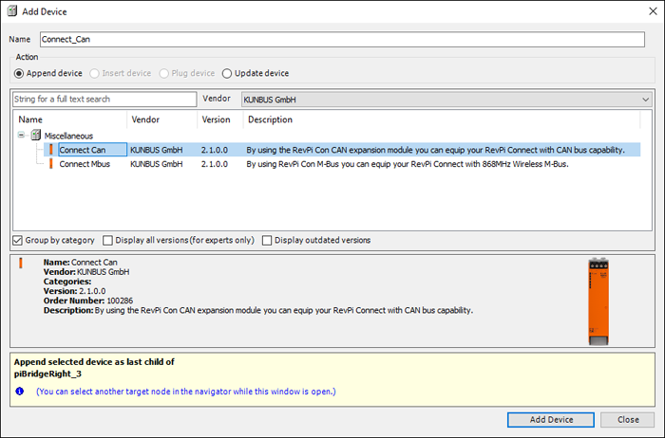Click the CAN bus capability description in list row
This screenshot has width=665, height=438.
[x=435, y=150]
